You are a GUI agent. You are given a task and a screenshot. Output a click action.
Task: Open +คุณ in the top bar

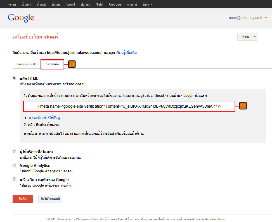[x=12, y=4]
